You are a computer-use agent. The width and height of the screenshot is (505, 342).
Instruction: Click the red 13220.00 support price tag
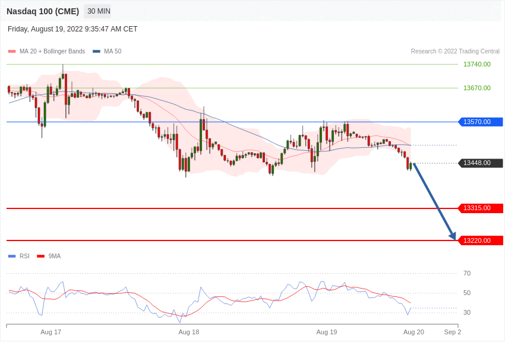481,240
